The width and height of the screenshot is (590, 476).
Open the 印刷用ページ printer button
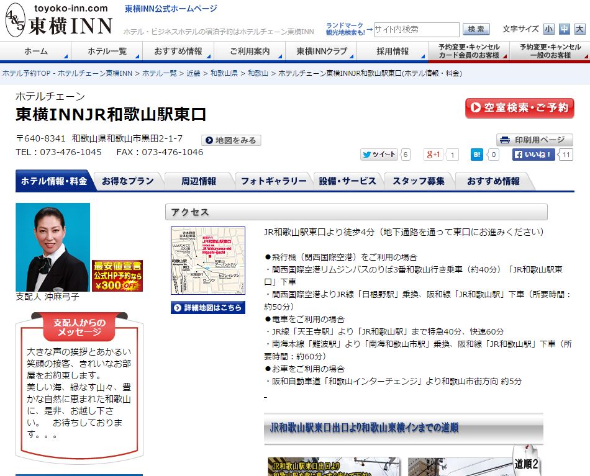tap(534, 140)
